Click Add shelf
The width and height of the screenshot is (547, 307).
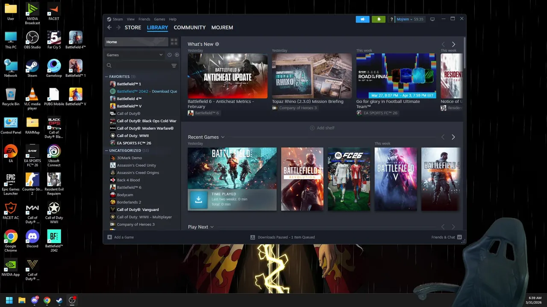pyautogui.click(x=322, y=128)
